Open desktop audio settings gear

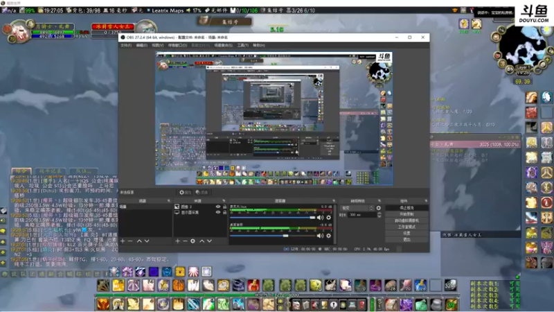(328, 236)
